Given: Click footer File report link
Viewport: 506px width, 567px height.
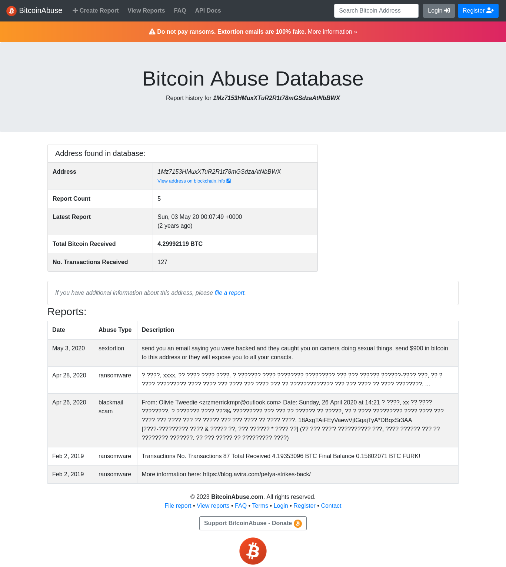Looking at the screenshot, I should click(x=178, y=506).
